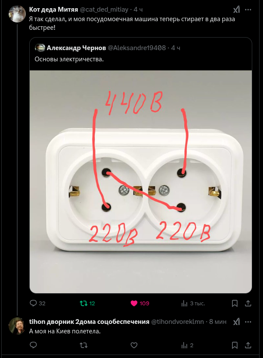Bookmark the Кот деда Митяя post
Viewport: 263px width, 358px height.
(235, 303)
